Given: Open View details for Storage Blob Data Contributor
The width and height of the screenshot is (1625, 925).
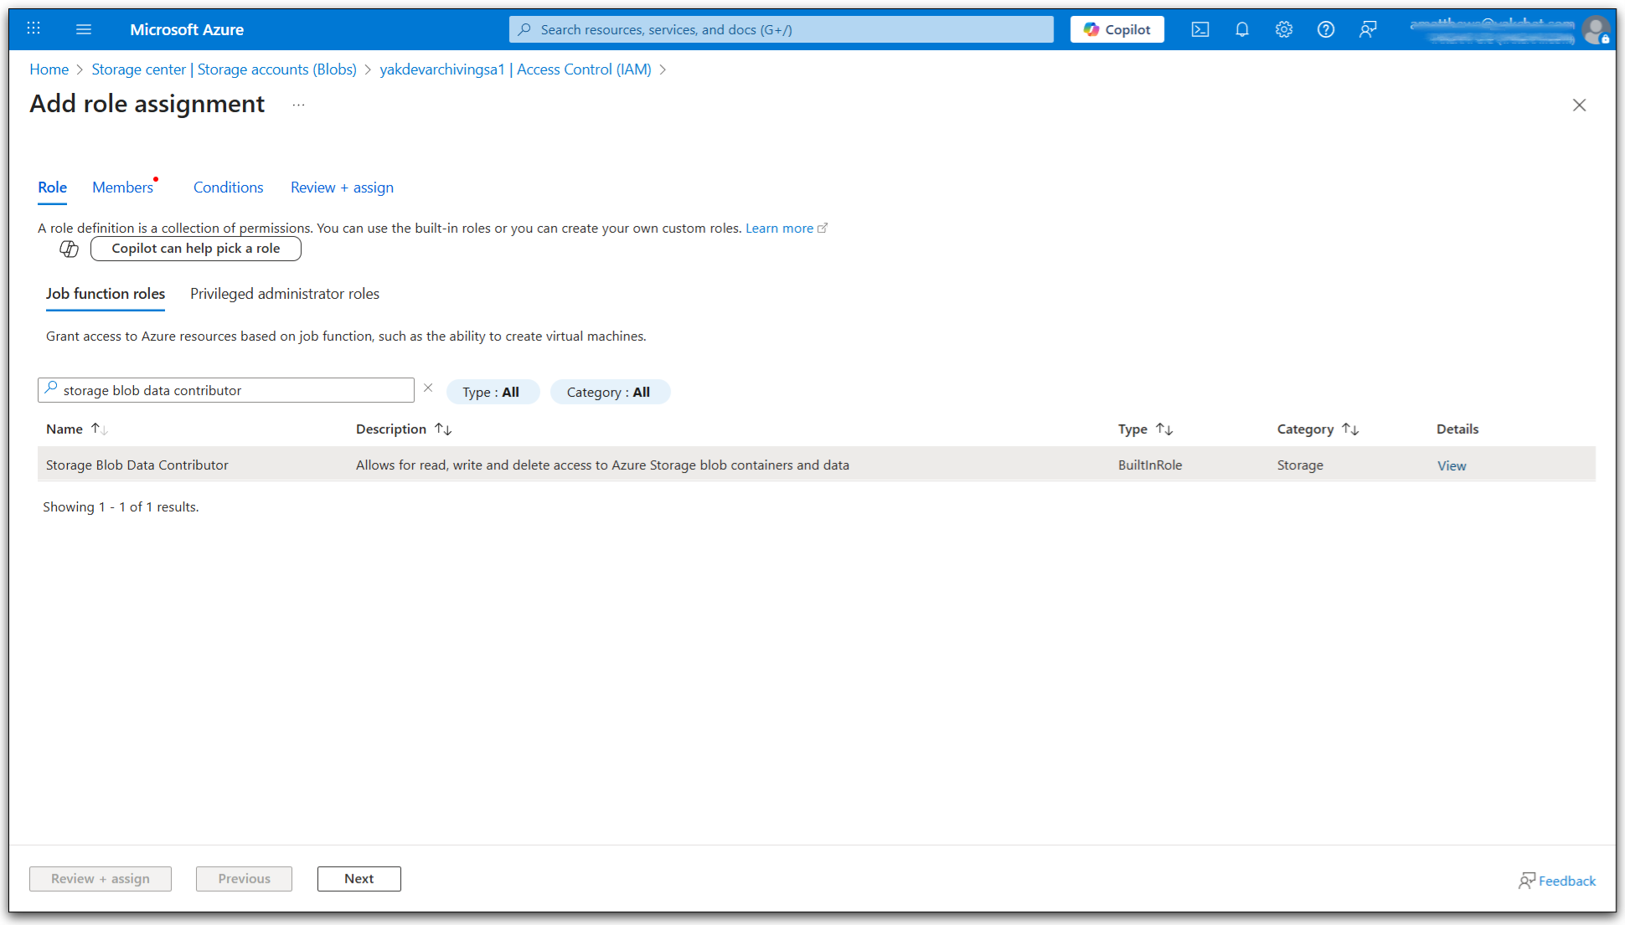Looking at the screenshot, I should [x=1452, y=465].
